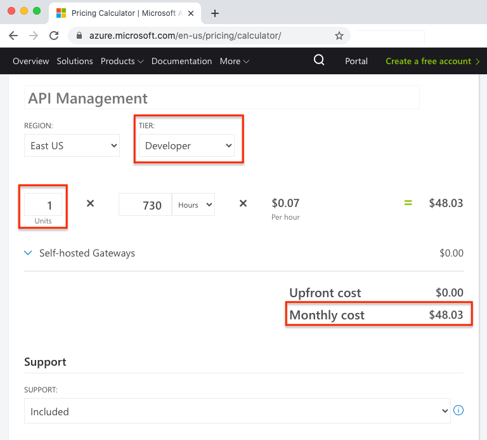Bookmark page with the star icon

coord(339,36)
